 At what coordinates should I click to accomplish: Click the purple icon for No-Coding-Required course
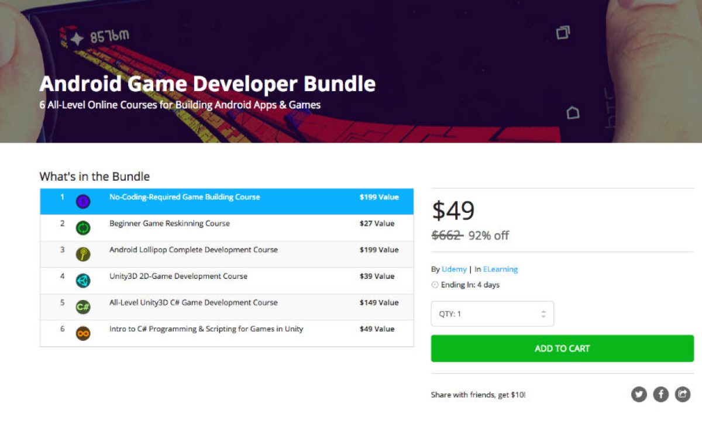(83, 202)
